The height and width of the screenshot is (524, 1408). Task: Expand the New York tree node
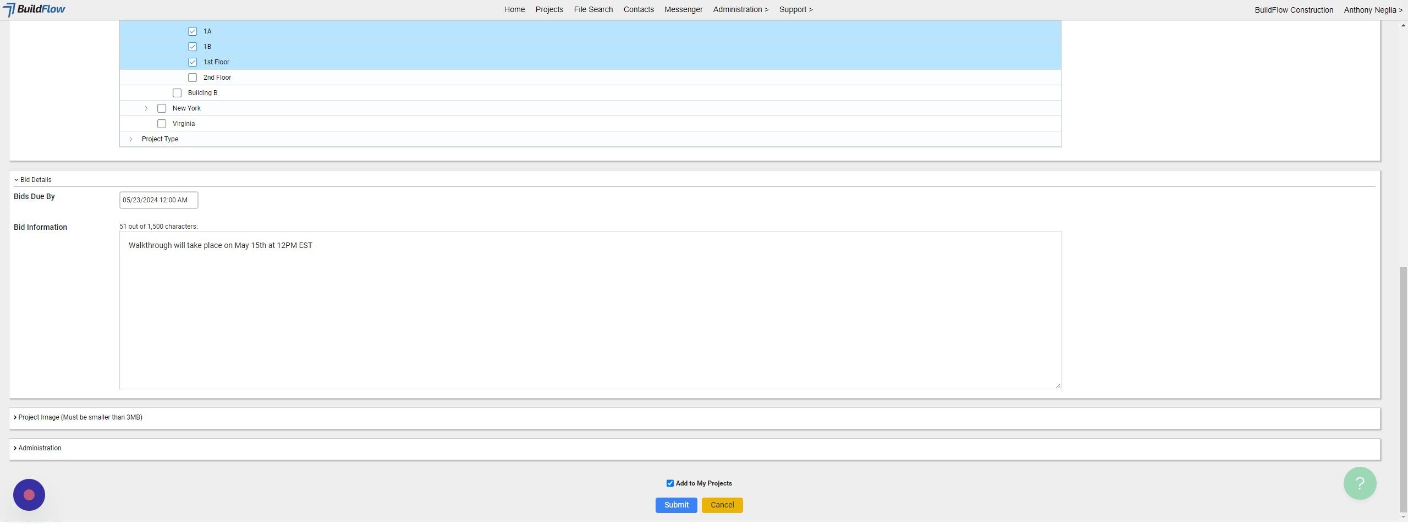pyautogui.click(x=146, y=108)
